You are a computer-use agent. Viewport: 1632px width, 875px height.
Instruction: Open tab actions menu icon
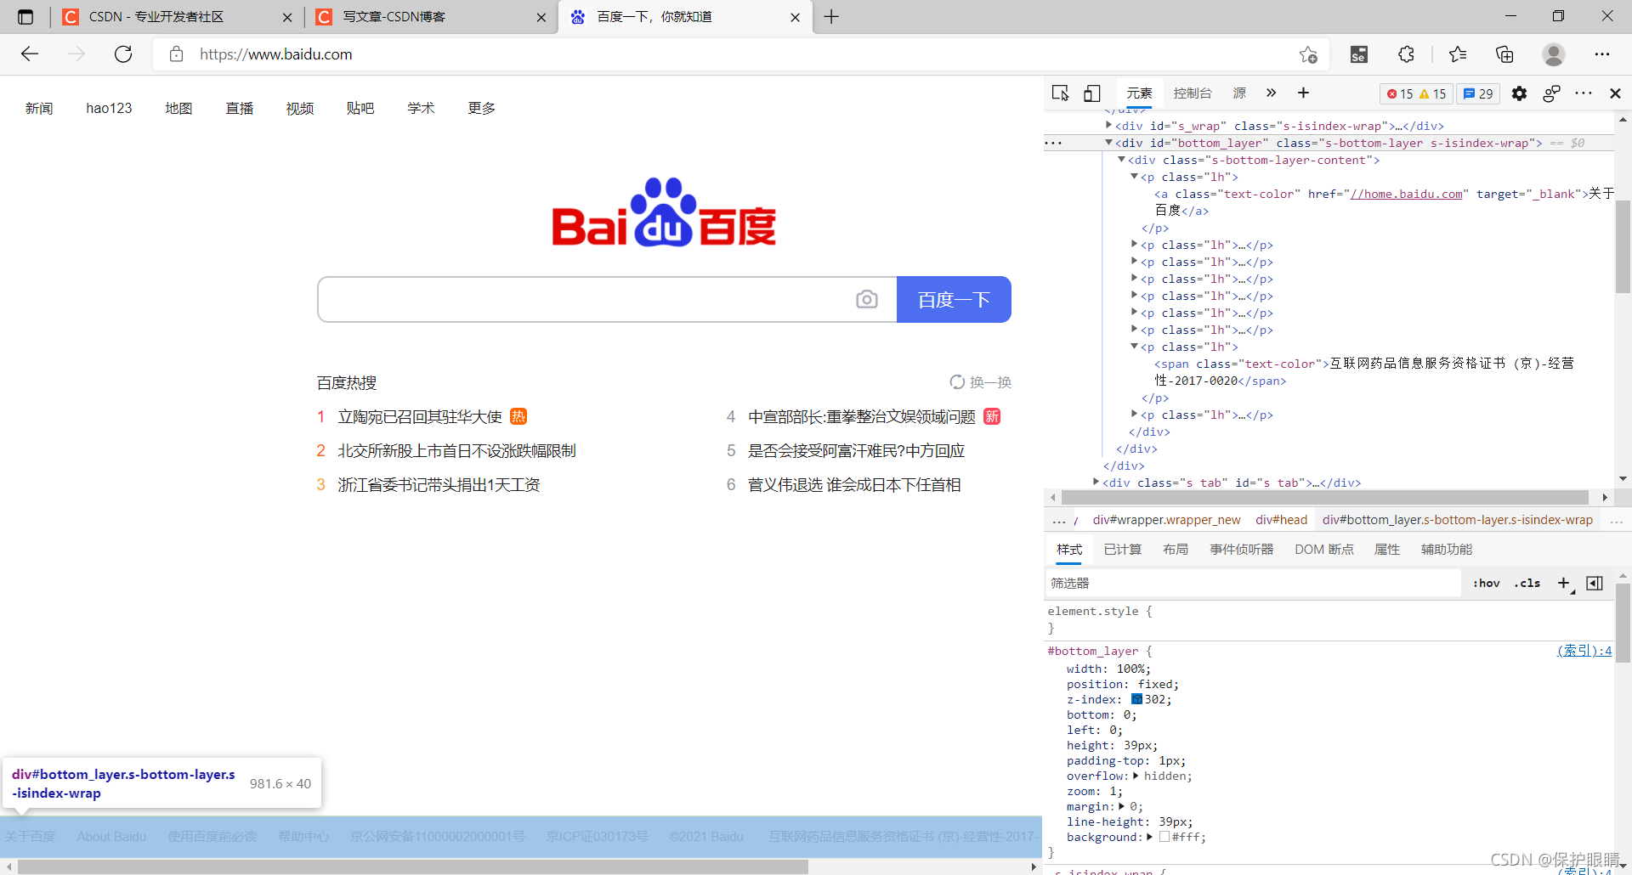25,17
